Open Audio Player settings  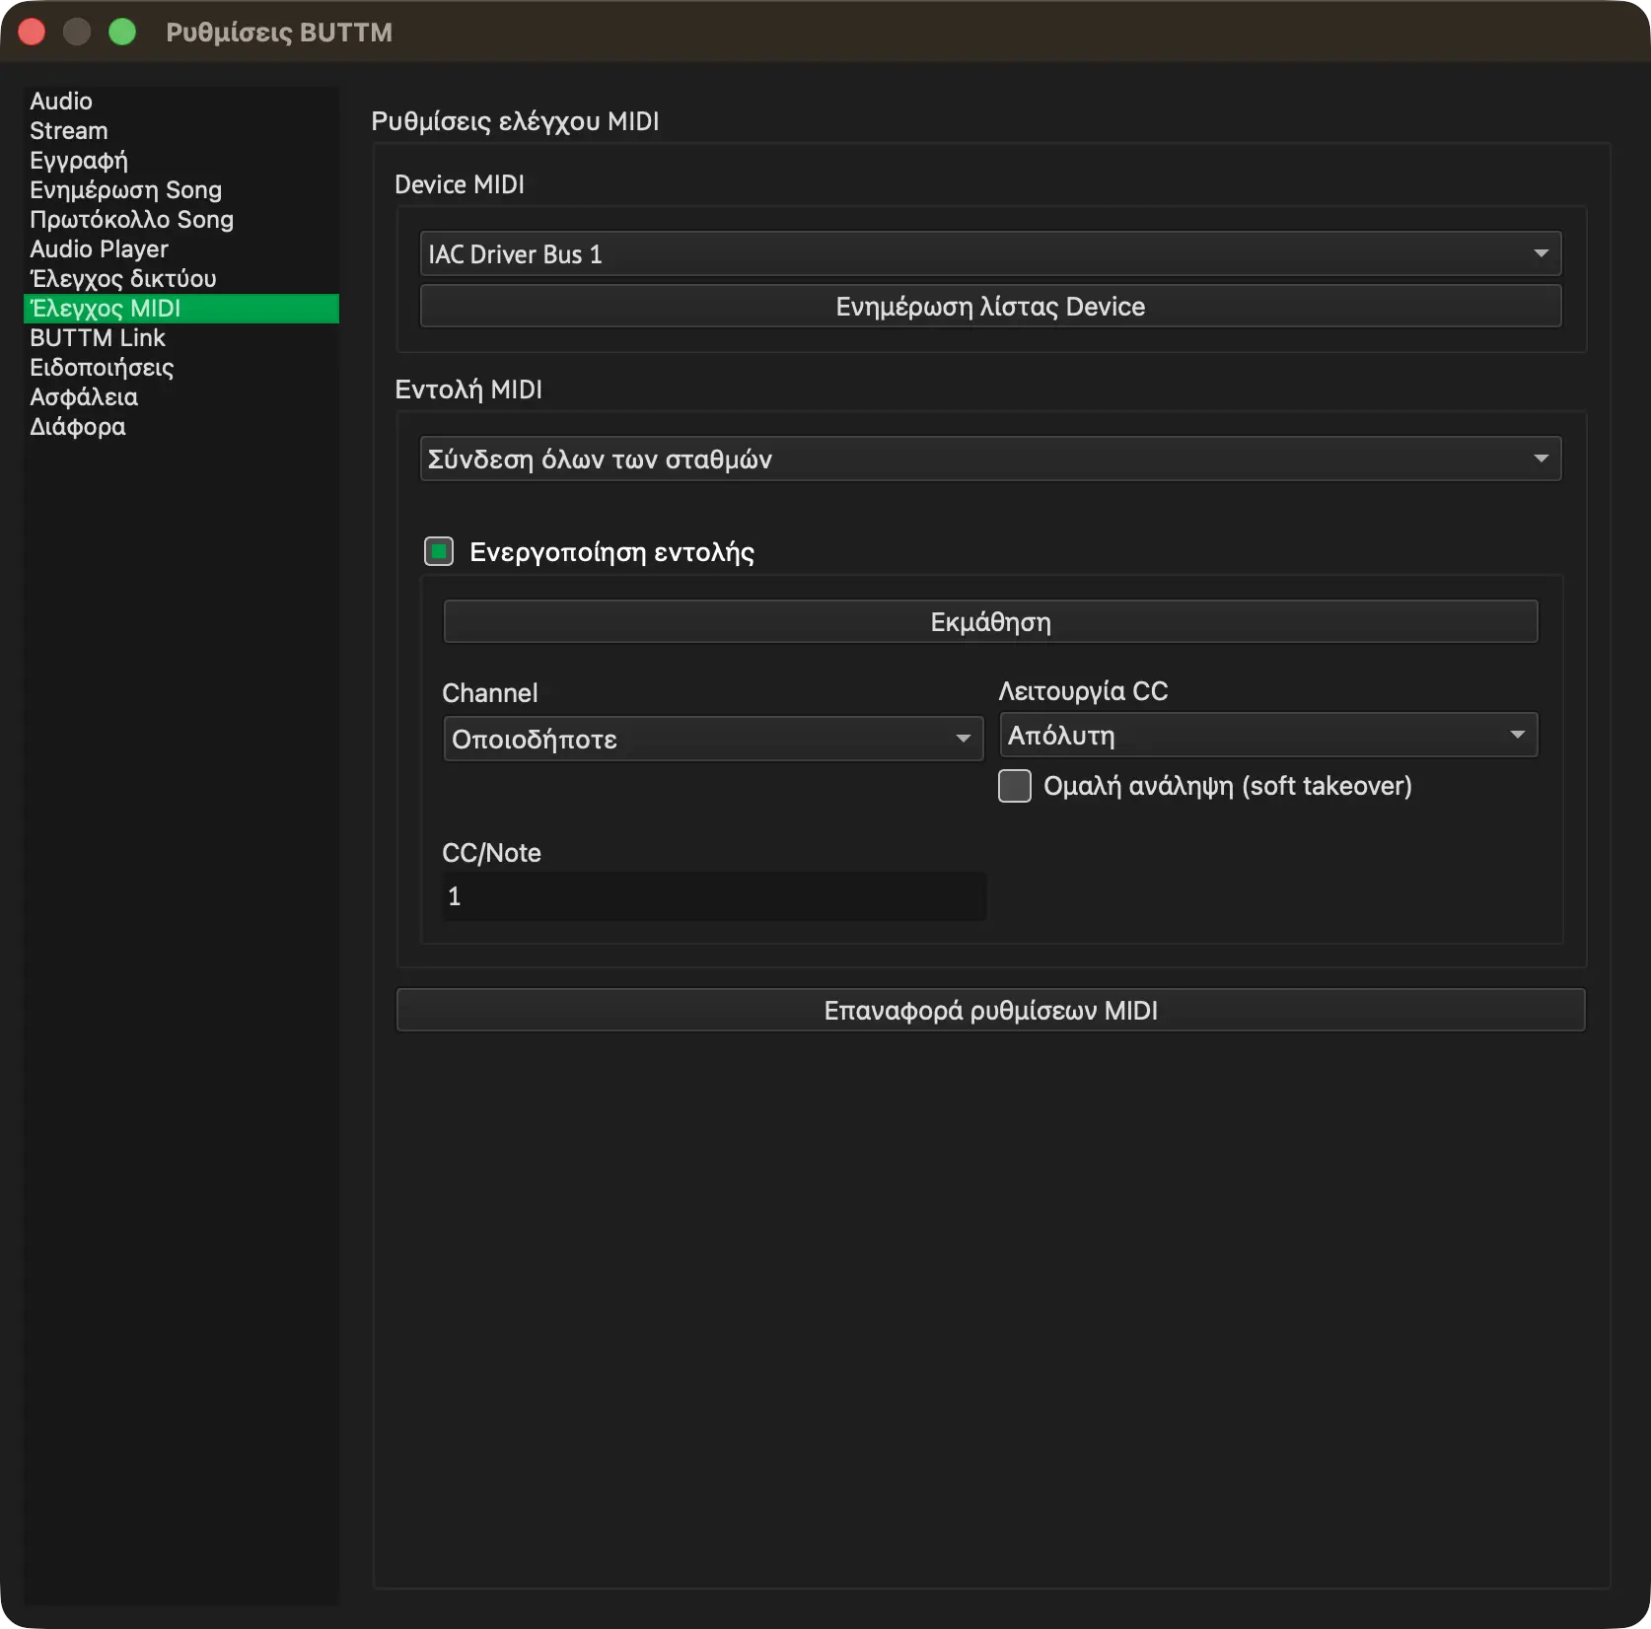pyautogui.click(x=181, y=249)
